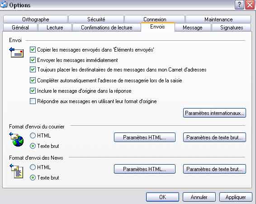Click the question mark help button

pyautogui.click(x=239, y=5)
